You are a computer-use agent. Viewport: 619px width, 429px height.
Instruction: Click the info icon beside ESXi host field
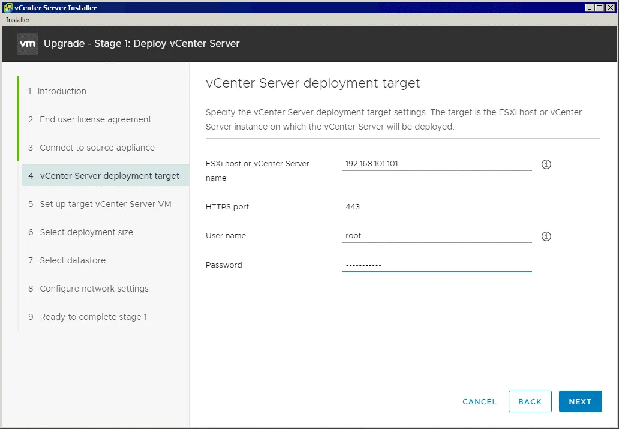[x=546, y=164]
